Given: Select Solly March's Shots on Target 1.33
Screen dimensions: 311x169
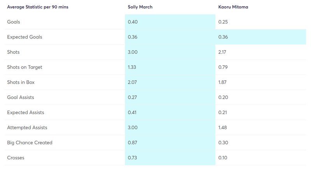Looking at the screenshot, I should (x=132, y=67).
